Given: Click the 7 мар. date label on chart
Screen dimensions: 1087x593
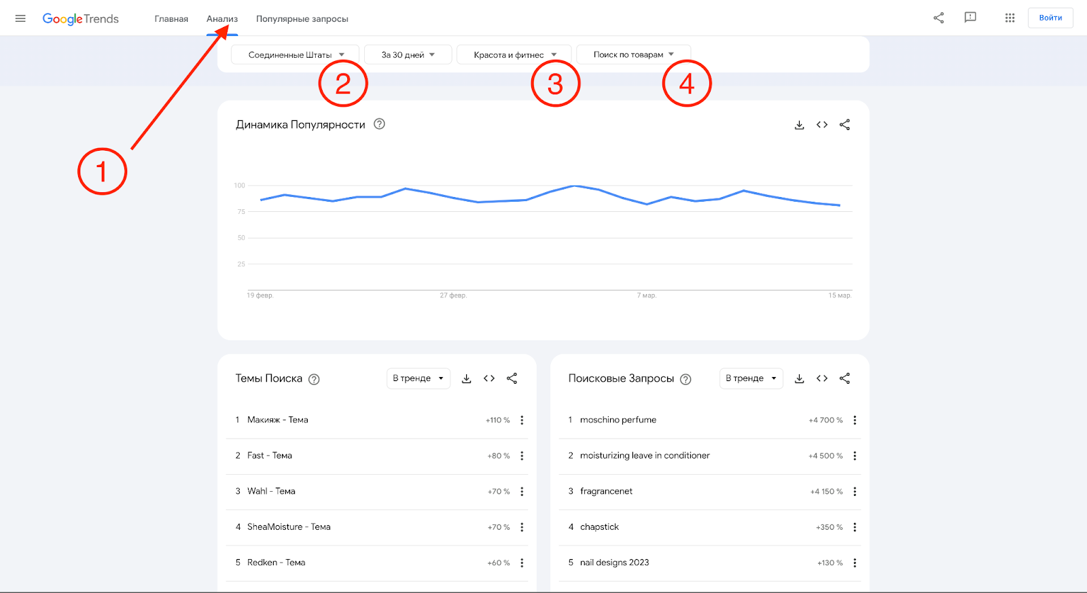Looking at the screenshot, I should pyautogui.click(x=647, y=295).
